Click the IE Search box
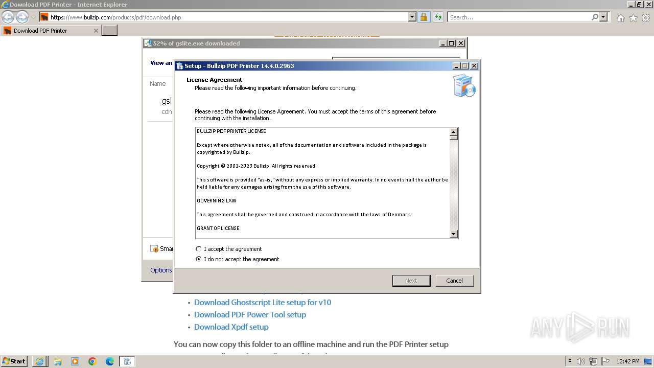The image size is (654, 368). (519, 17)
